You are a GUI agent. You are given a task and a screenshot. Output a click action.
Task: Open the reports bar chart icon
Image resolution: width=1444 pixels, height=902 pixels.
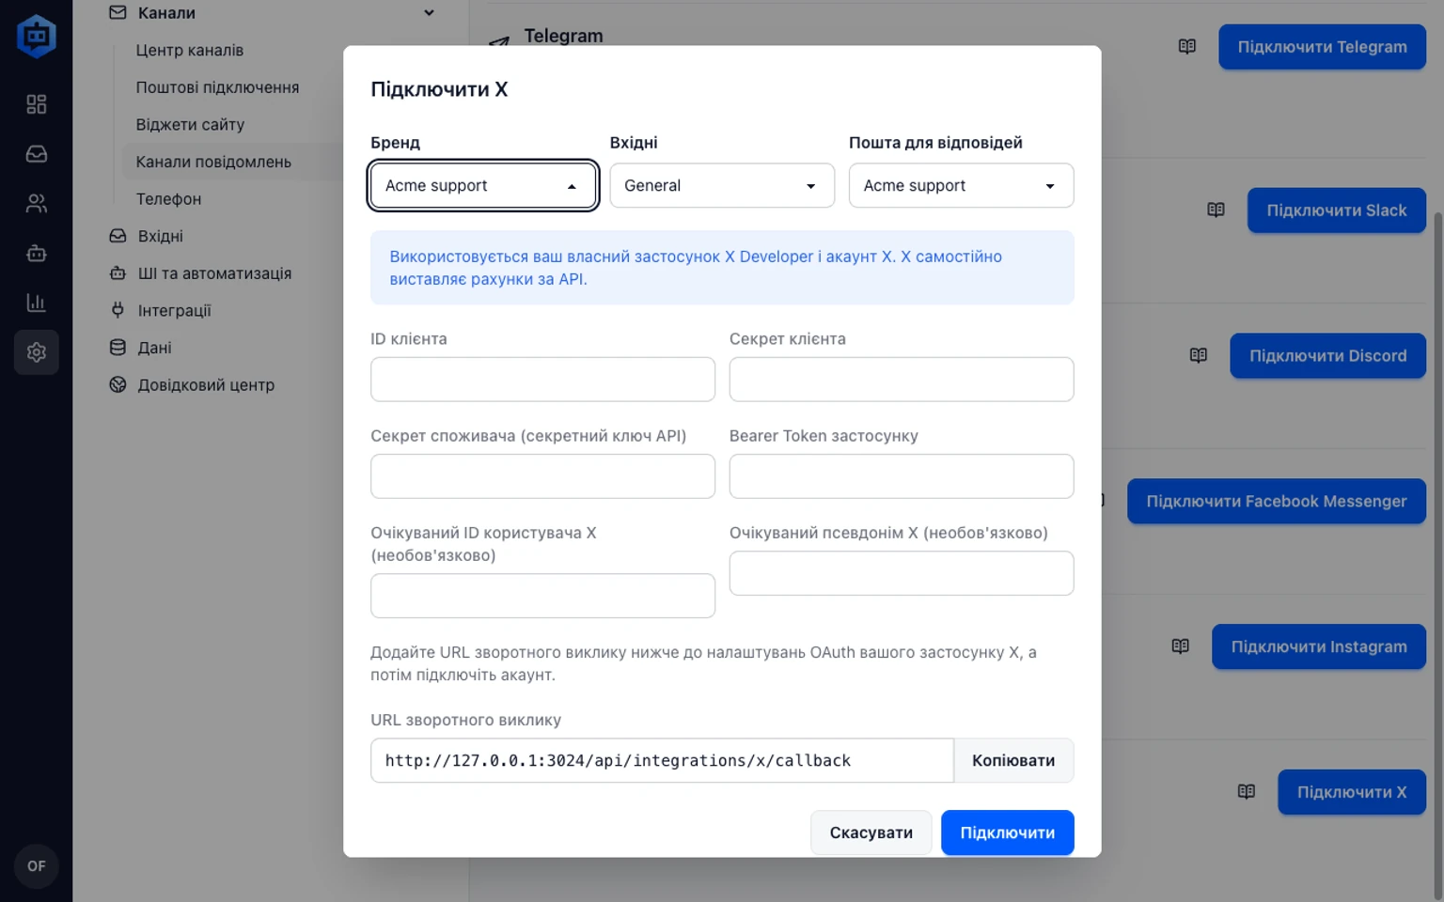pos(36,303)
